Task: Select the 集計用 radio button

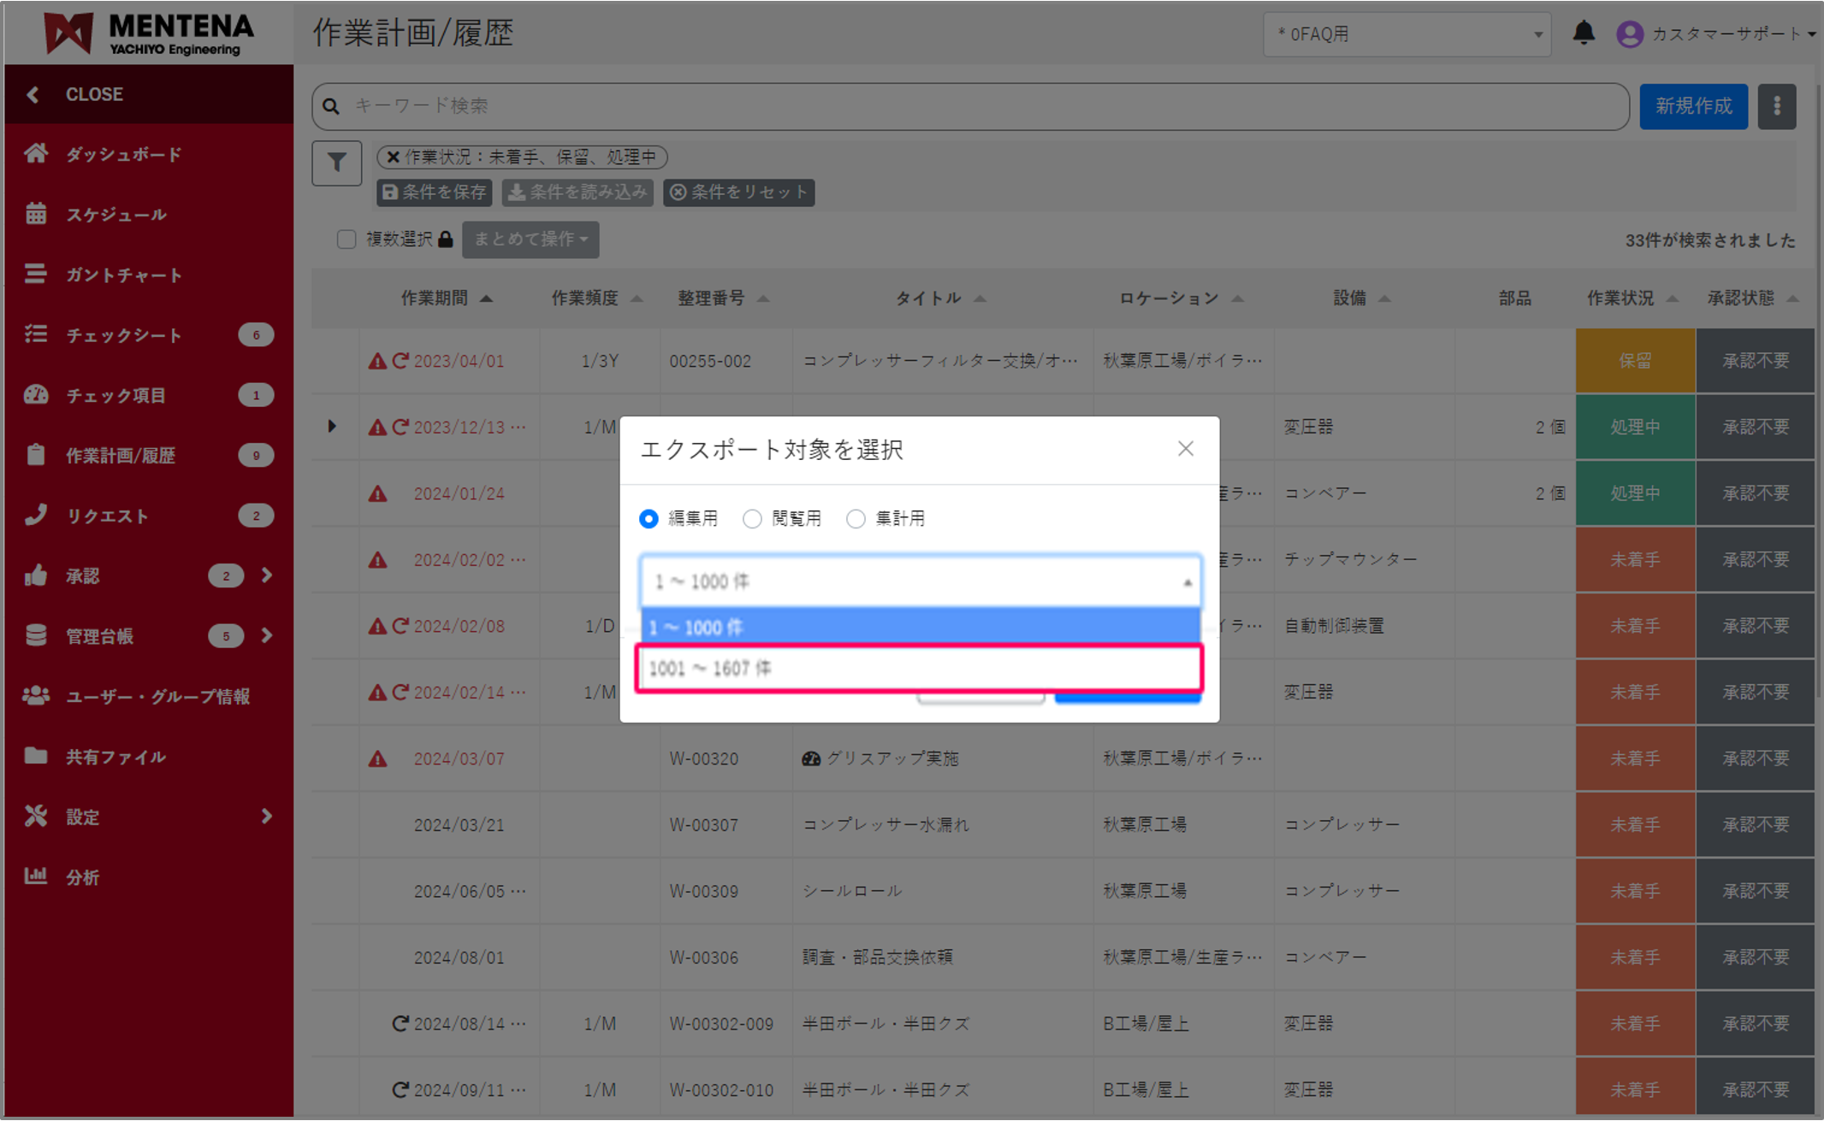Action: pos(856,518)
